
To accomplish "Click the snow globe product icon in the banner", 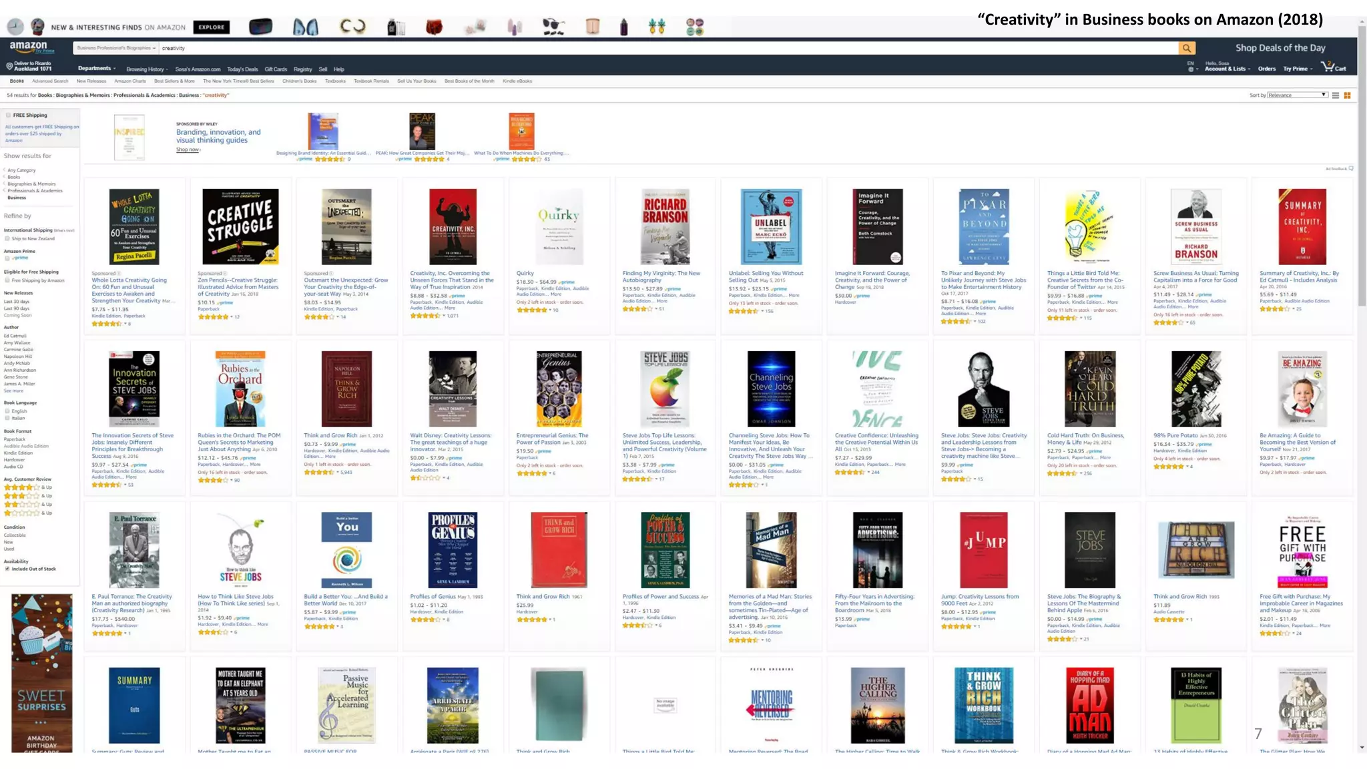I will pyautogui.click(x=38, y=27).
